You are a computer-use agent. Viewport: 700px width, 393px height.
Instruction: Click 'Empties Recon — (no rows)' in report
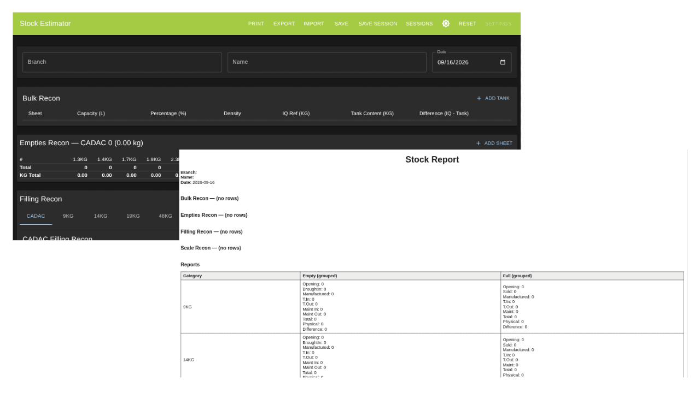tap(214, 215)
